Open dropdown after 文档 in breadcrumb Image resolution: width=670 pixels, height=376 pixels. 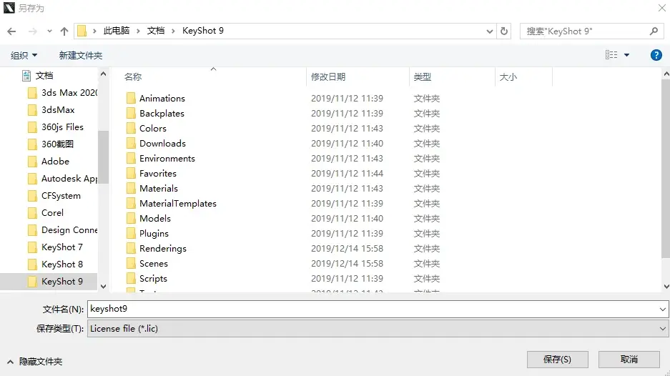click(x=173, y=31)
